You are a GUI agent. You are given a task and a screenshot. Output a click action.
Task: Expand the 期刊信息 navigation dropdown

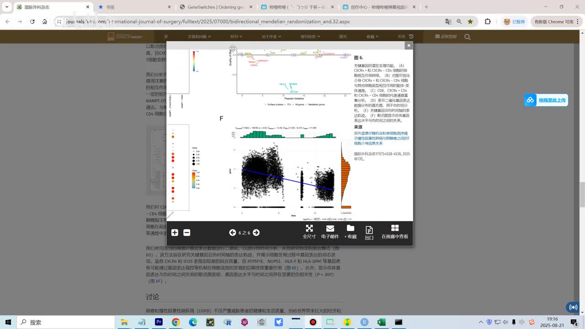point(310,37)
